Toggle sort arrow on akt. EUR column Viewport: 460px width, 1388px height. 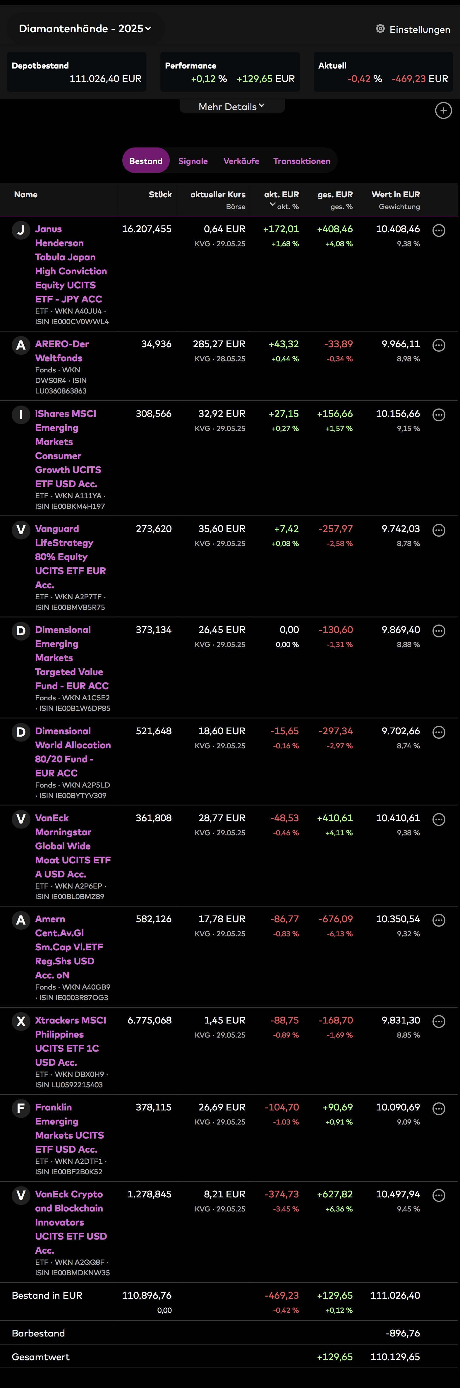272,205
